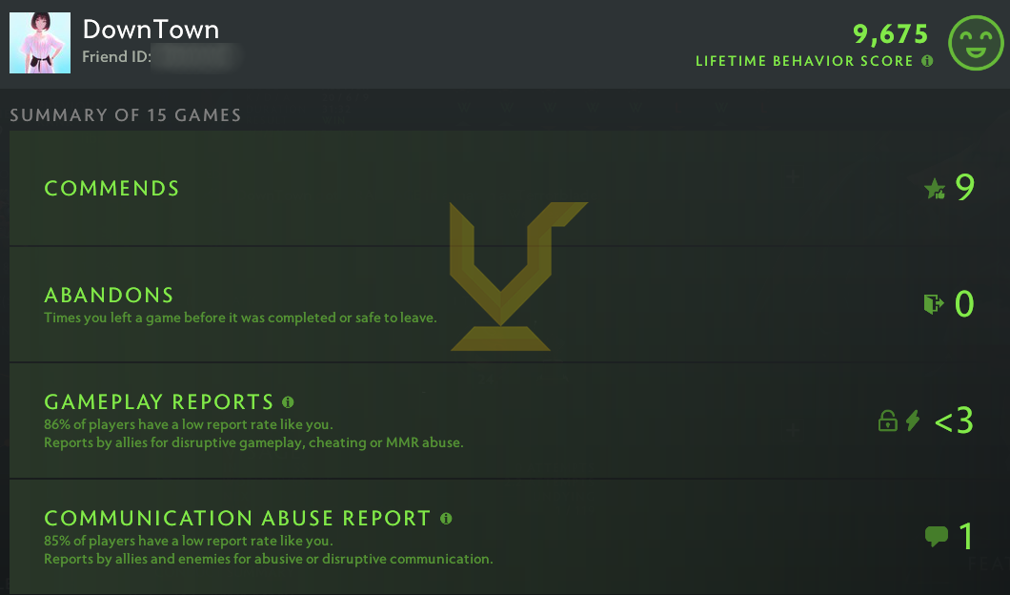Open the Lifetime Behavior Score info icon
Image resolution: width=1010 pixels, height=595 pixels.
(929, 60)
